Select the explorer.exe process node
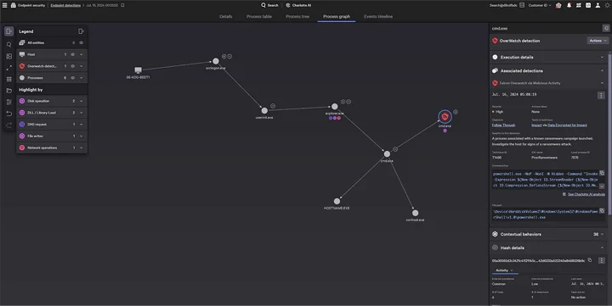The height and width of the screenshot is (306, 612). 335,106
